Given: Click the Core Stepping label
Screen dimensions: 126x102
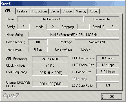Looking at the screenshot, I should (16, 42).
